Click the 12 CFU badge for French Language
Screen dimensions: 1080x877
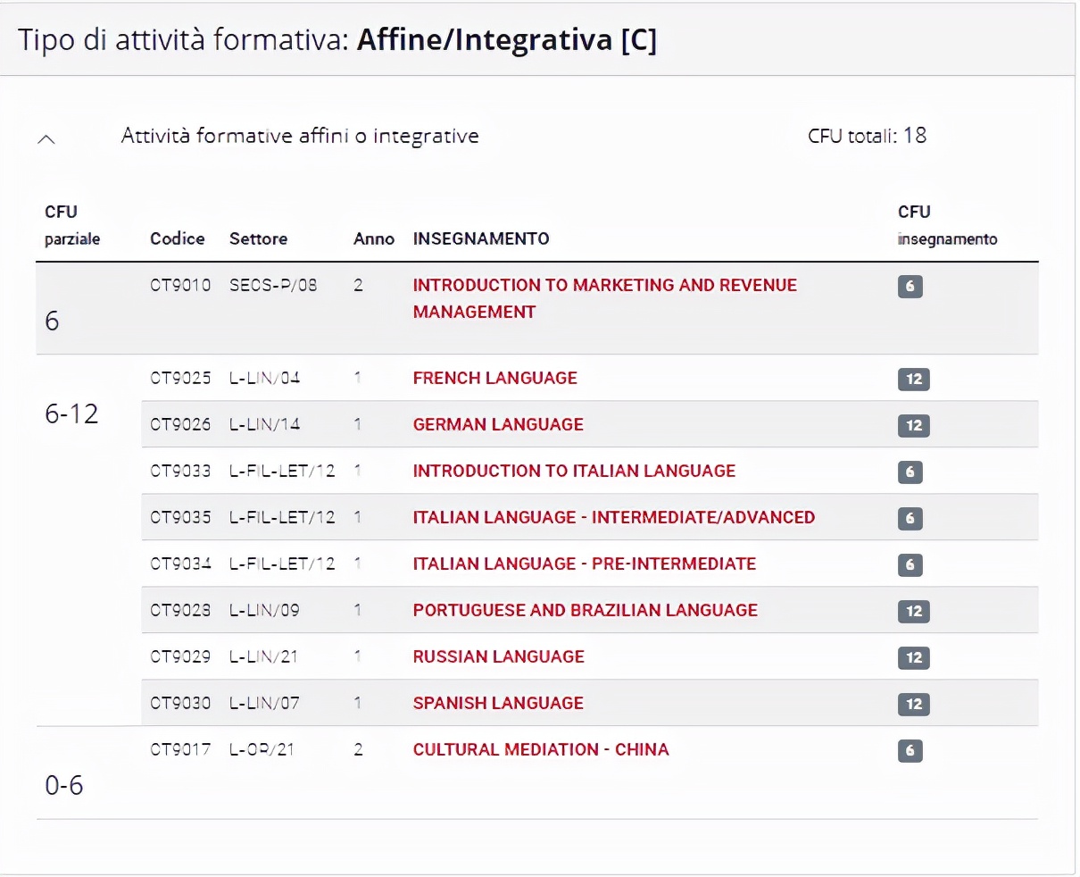[x=913, y=380]
